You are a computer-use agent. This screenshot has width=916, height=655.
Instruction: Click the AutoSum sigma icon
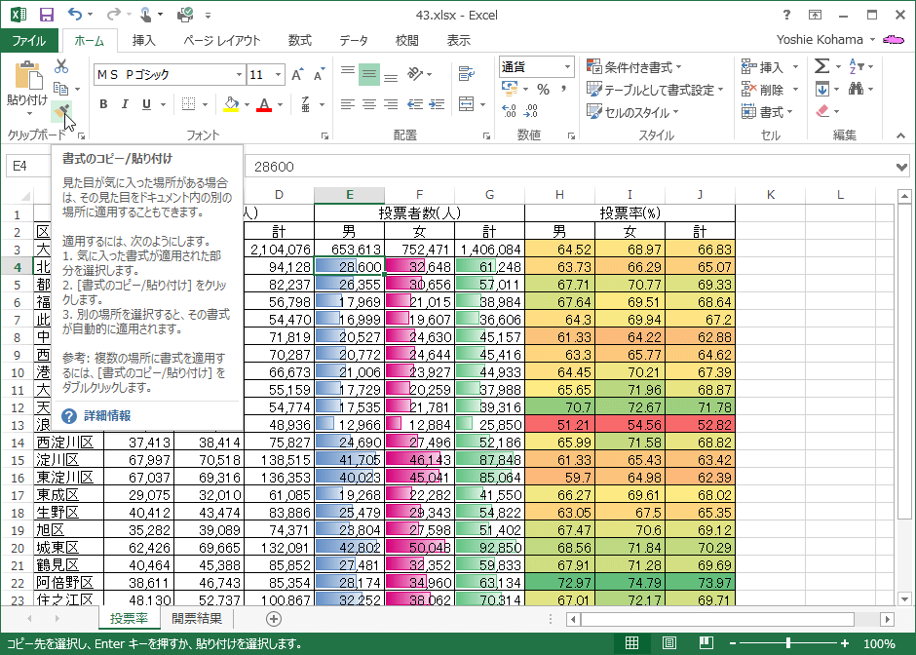(821, 66)
